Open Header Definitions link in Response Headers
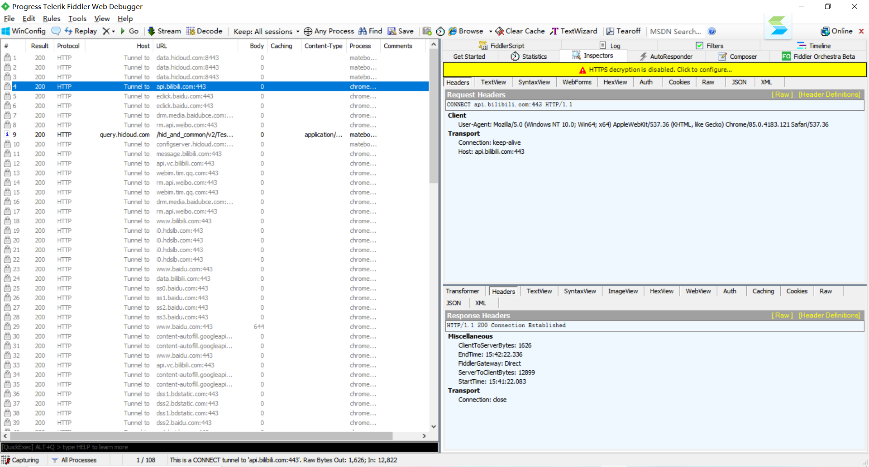This screenshot has width=869, height=467. tap(829, 316)
